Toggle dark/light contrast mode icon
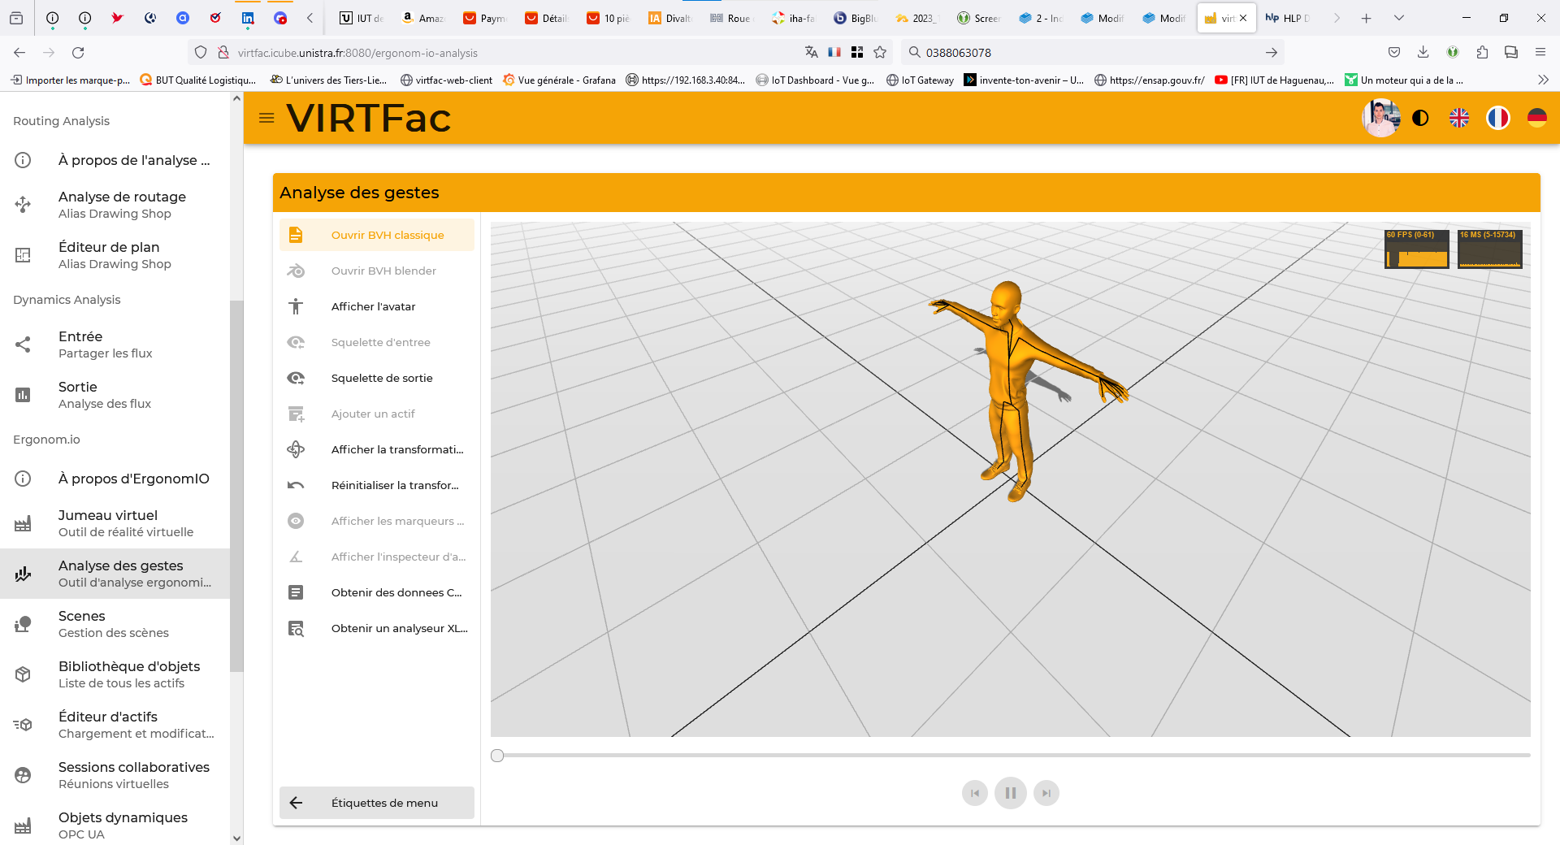Screen dimensions: 1560x845 click(1420, 118)
